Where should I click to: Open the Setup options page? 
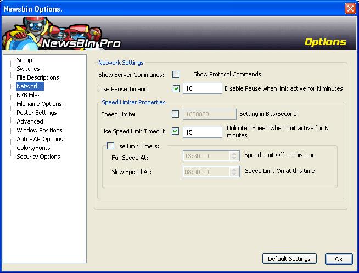pyautogui.click(x=25, y=60)
